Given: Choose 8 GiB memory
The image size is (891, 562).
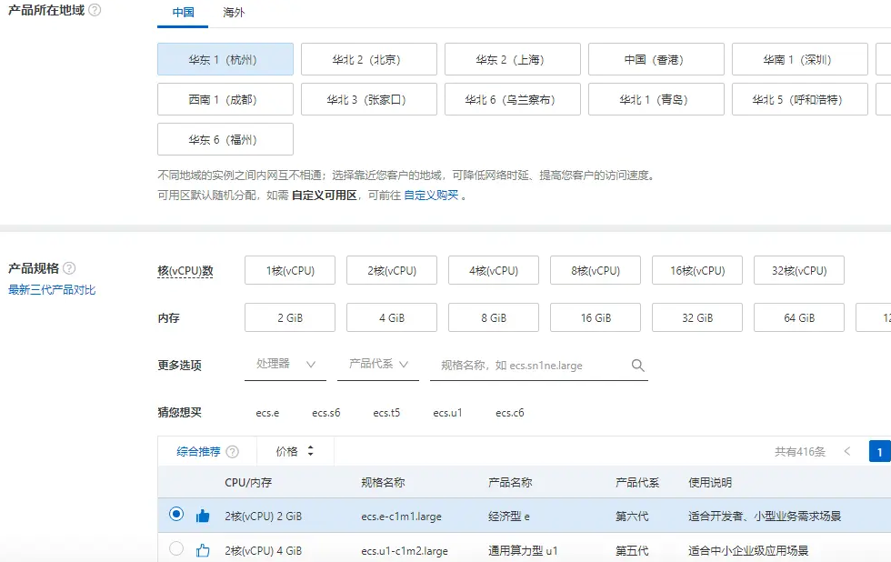Looking at the screenshot, I should click(493, 317).
